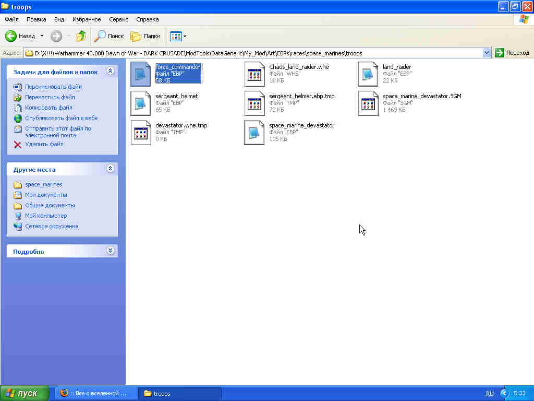The height and width of the screenshot is (401, 534).
Task: Click the address bar path field
Action: coord(254,53)
